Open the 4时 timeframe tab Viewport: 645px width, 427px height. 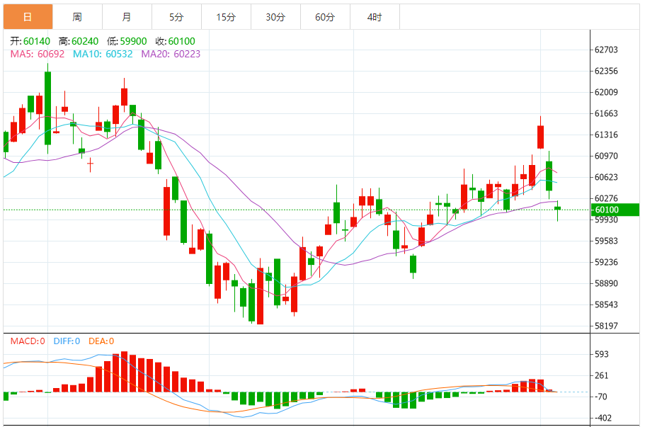[375, 17]
